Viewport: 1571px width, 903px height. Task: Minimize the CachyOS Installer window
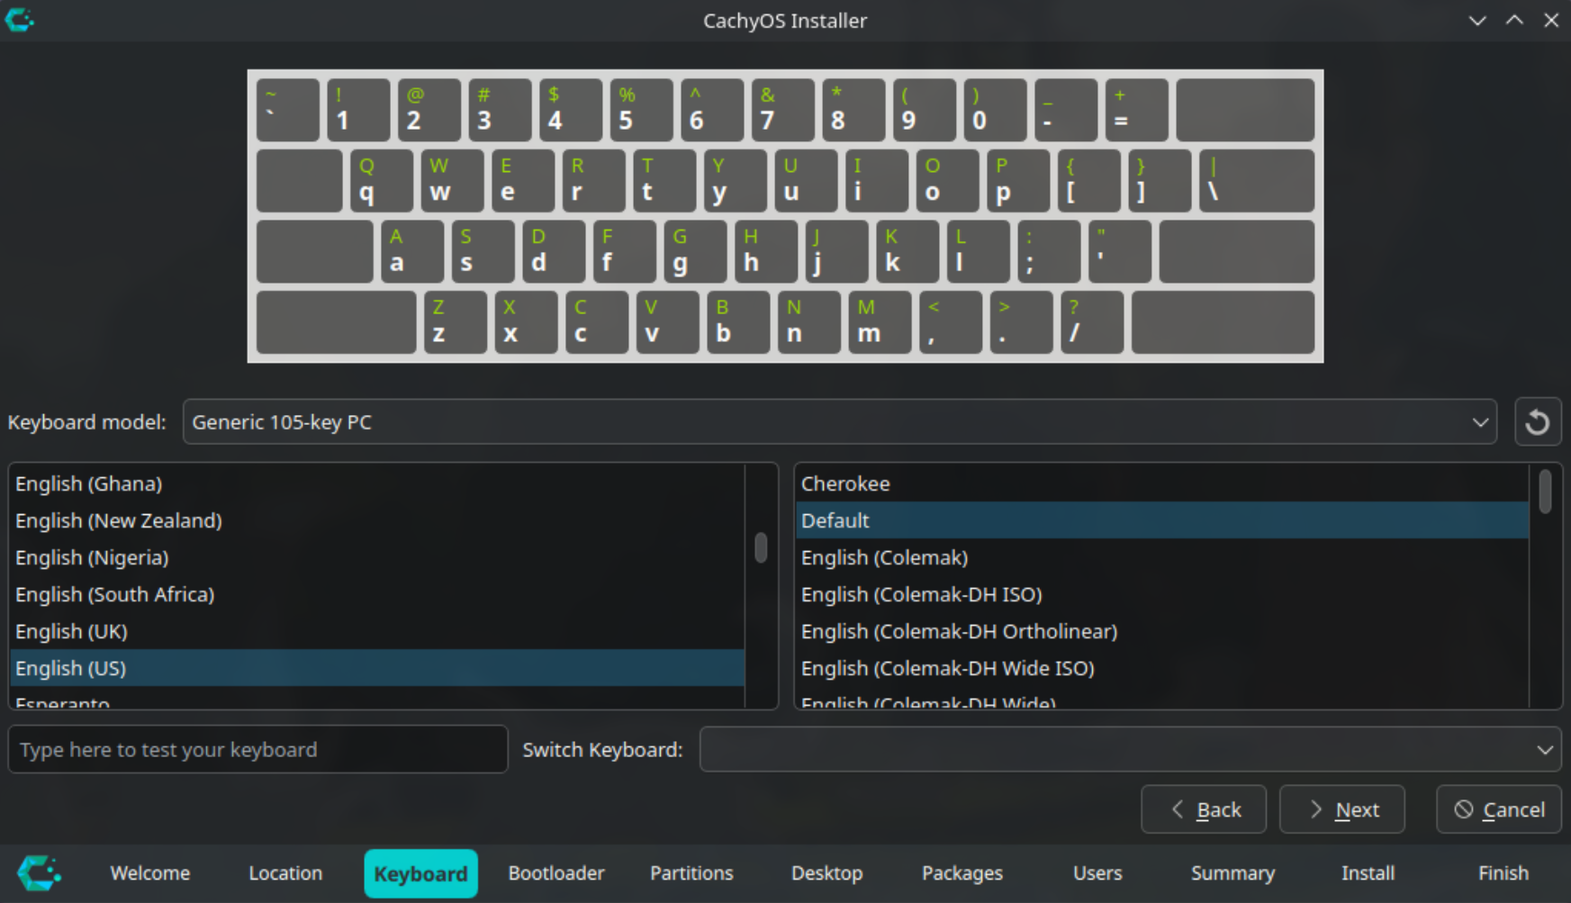tap(1477, 20)
